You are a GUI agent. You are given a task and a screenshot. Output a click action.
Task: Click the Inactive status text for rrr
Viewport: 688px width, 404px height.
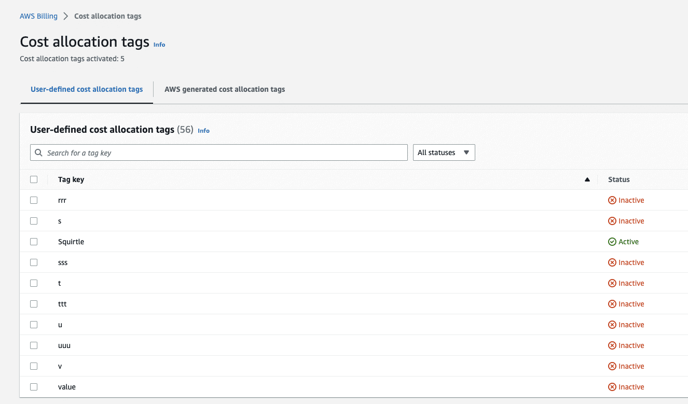tap(631, 200)
